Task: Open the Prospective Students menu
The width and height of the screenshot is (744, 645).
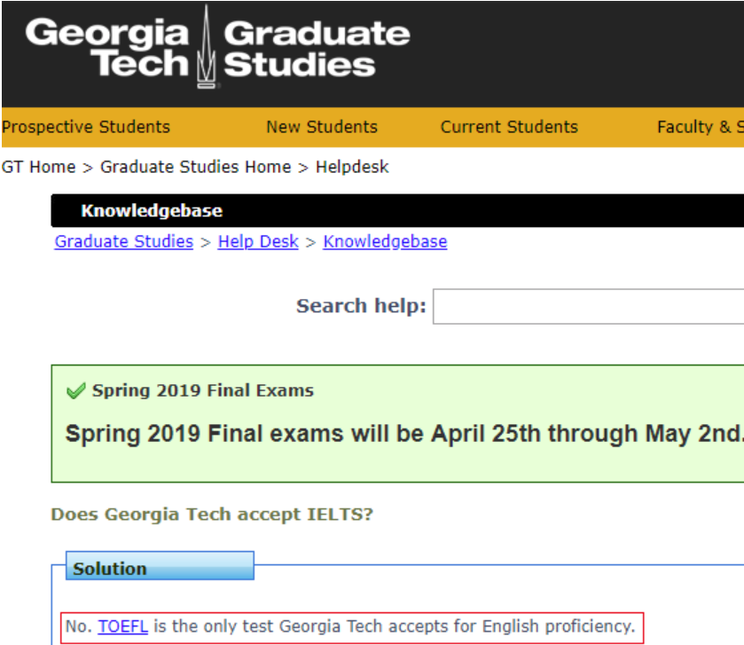Action: [85, 127]
